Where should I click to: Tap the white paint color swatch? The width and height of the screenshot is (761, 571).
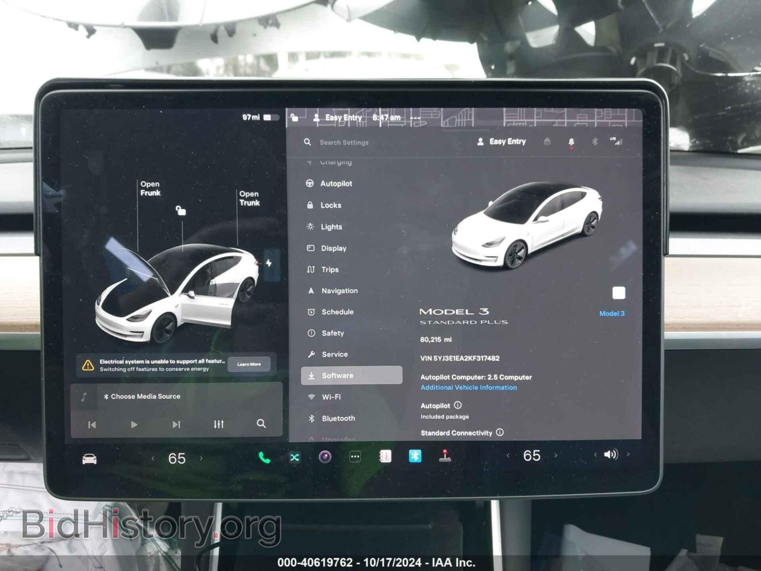pyautogui.click(x=619, y=293)
